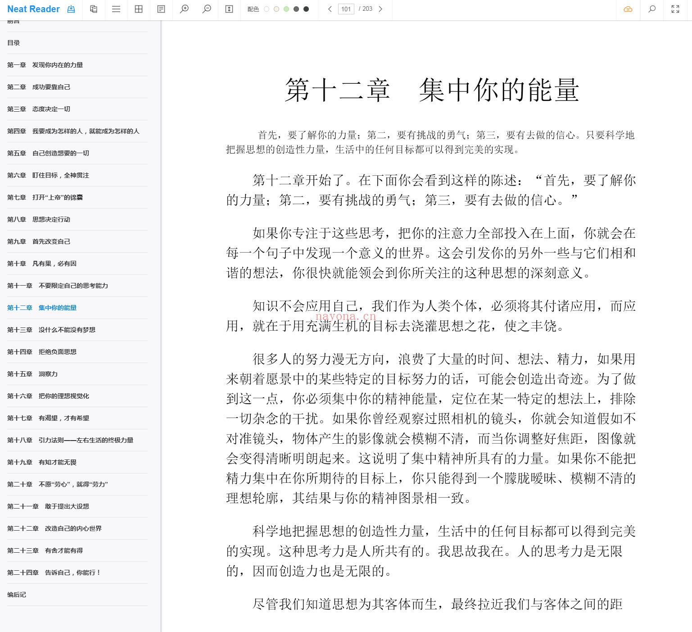Open 第二十一章 敢于提出大设想

point(77,506)
